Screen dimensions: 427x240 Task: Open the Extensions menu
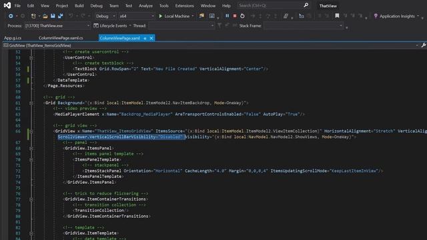coord(184,5)
